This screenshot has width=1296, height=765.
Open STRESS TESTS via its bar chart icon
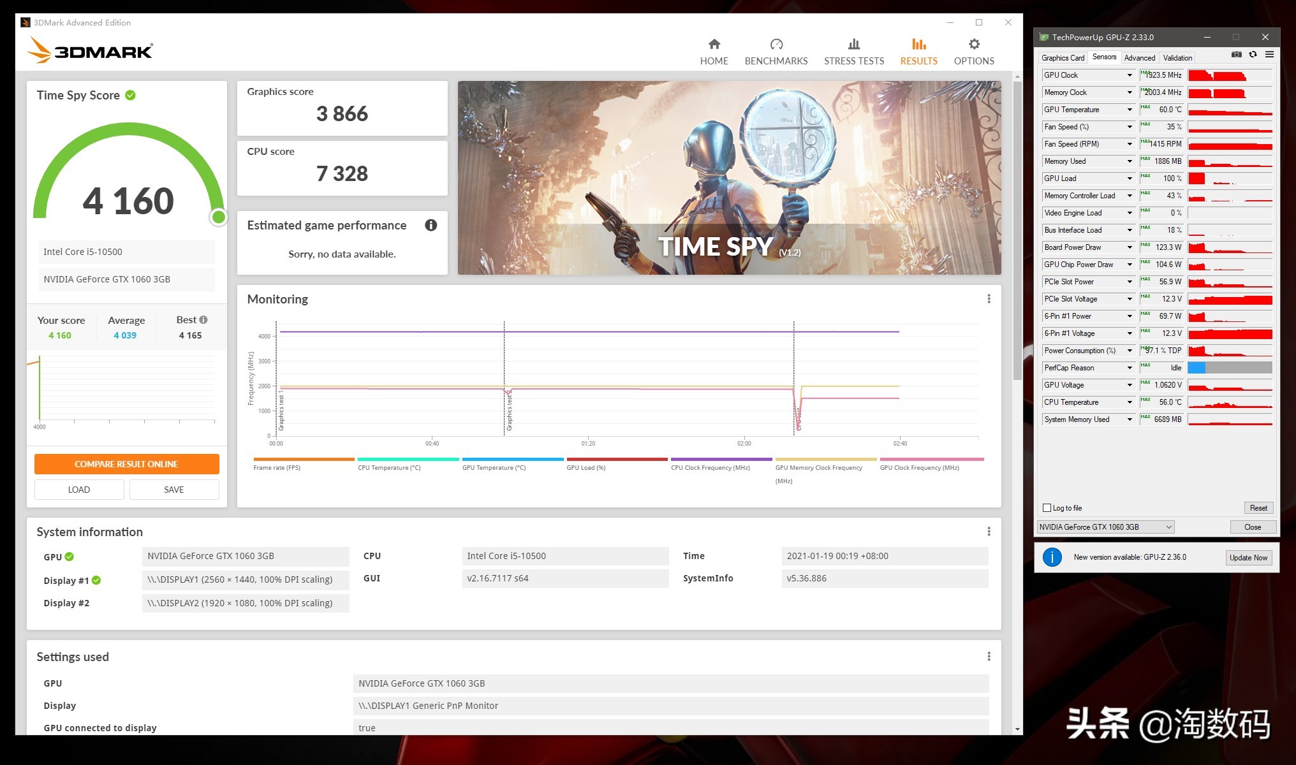[854, 44]
